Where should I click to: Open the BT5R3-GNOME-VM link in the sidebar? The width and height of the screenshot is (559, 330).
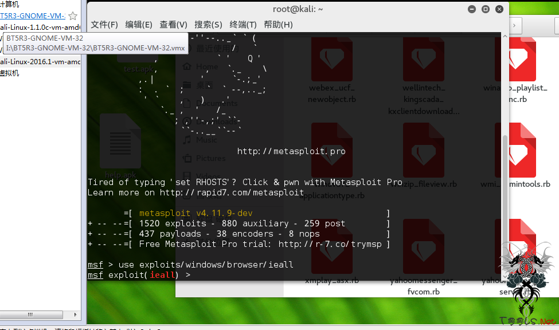(x=33, y=15)
